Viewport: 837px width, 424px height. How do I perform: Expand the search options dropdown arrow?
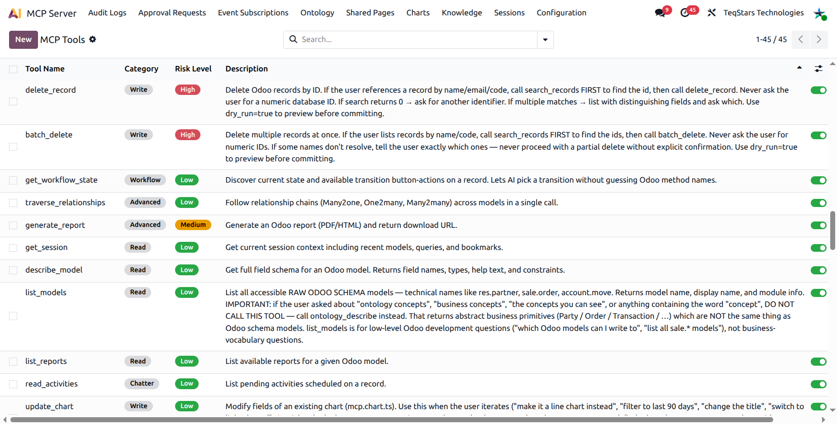click(545, 40)
